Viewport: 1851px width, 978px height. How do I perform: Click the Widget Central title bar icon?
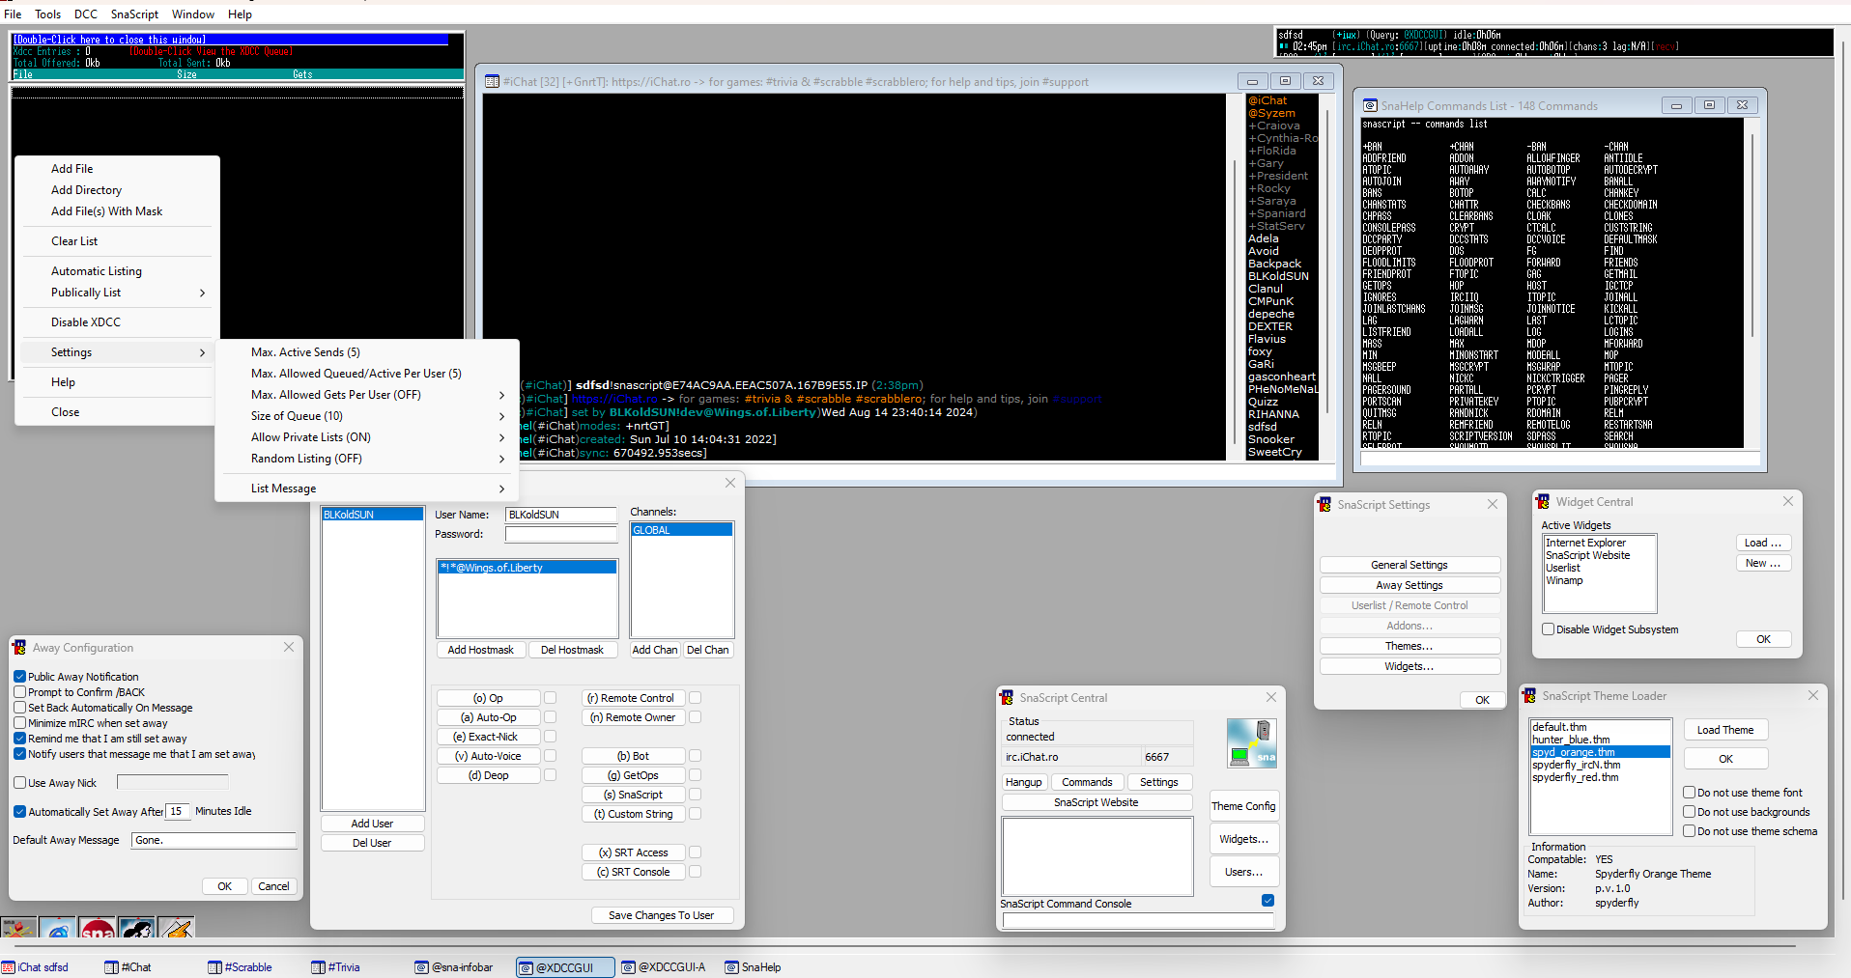tap(1543, 501)
